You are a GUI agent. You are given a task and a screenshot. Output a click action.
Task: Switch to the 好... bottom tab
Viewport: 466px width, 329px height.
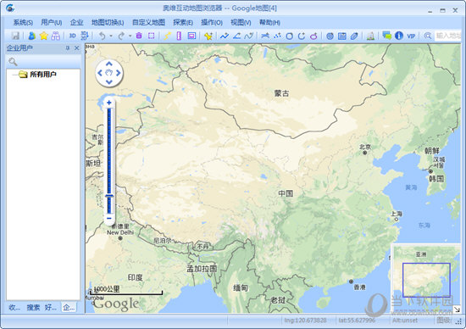point(51,307)
